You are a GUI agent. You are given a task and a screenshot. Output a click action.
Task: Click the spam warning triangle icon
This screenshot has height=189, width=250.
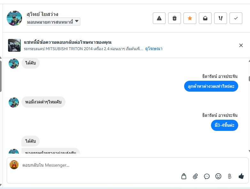159,18
